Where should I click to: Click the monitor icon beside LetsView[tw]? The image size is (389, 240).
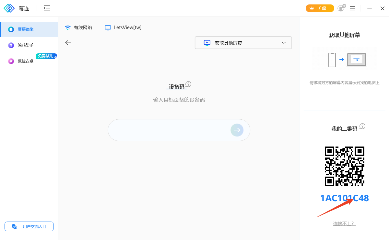108,27
